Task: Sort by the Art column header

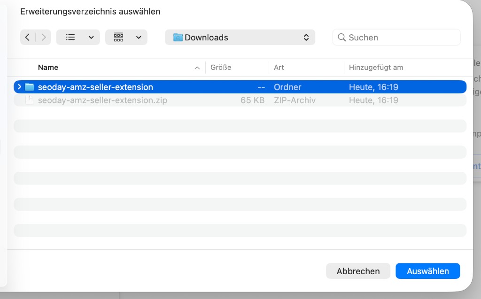Action: point(279,68)
